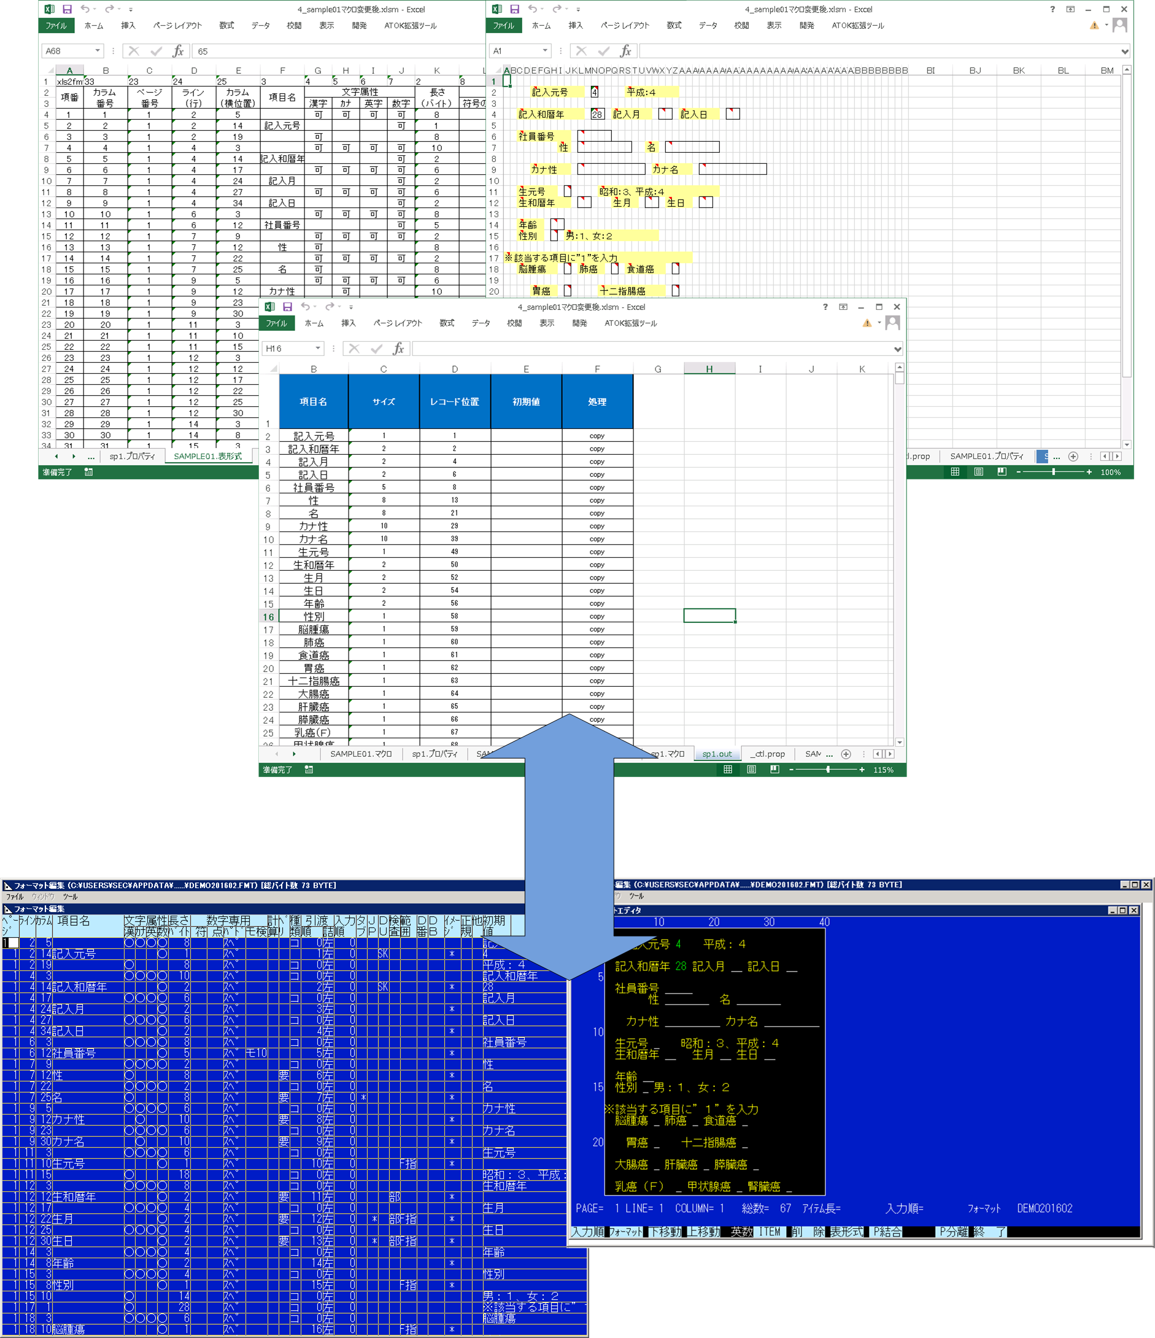This screenshot has width=1155, height=1338.
Task: Open Name Box dropdown showing A68
Action: click(98, 51)
